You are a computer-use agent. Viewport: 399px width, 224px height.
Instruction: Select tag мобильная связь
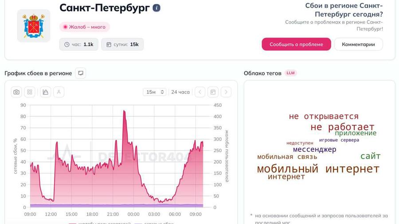[x=287, y=157]
